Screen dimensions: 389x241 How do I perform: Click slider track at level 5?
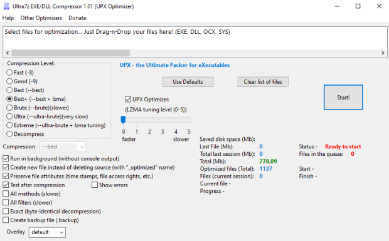[x=189, y=120]
